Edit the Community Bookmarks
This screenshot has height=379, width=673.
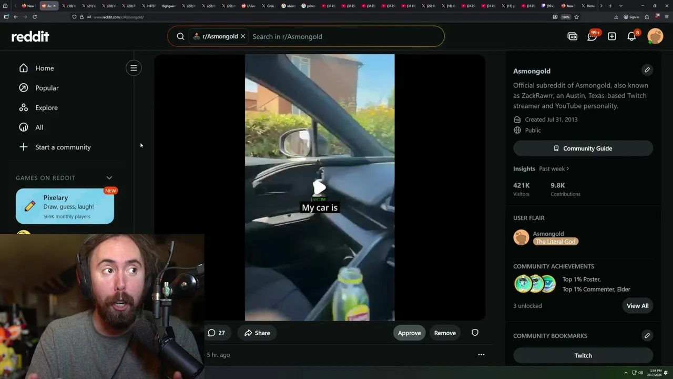(x=647, y=335)
